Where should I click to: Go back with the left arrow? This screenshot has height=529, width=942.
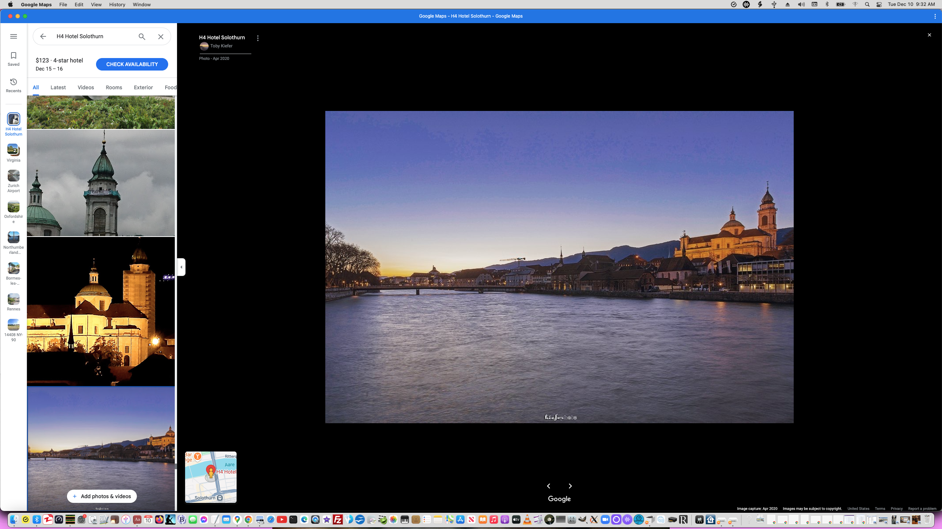[43, 36]
